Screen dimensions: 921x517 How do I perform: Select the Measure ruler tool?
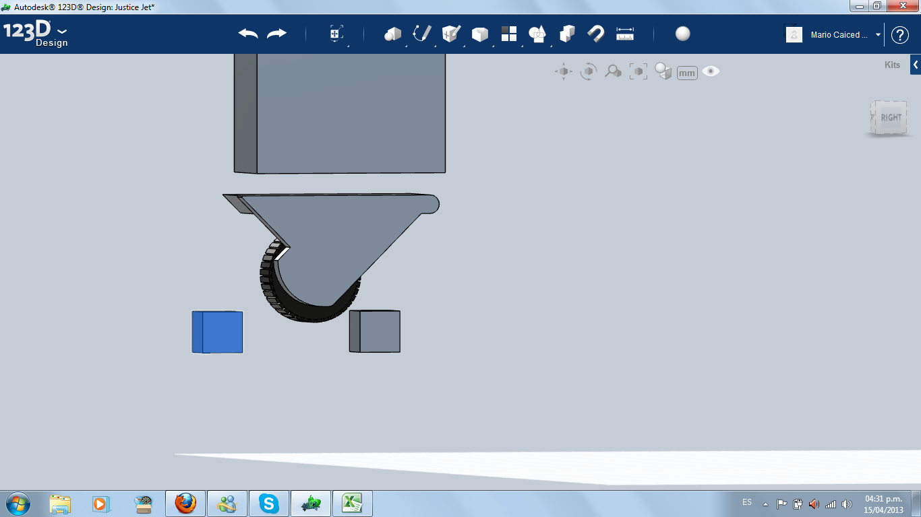click(625, 34)
